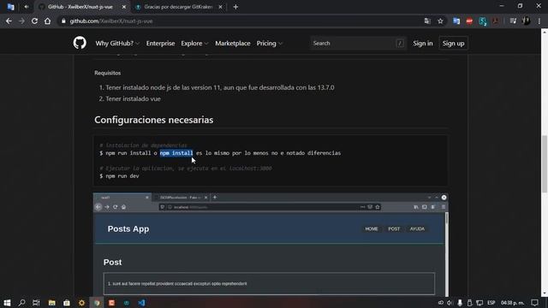
Task: Expand the Why GitHub? dropdown
Action: coord(117,44)
